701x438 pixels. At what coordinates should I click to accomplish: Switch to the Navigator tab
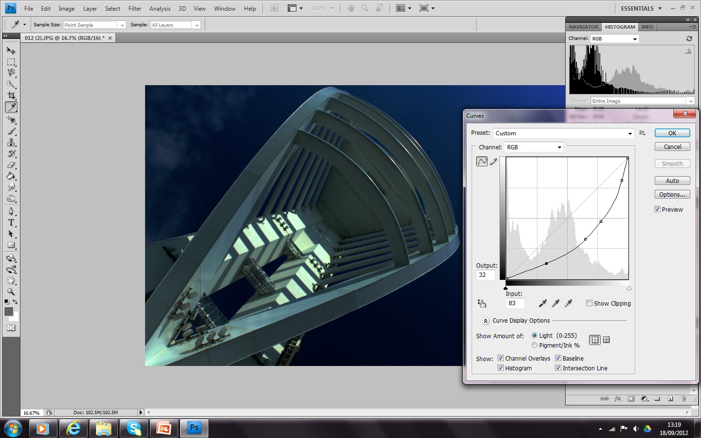pos(584,27)
